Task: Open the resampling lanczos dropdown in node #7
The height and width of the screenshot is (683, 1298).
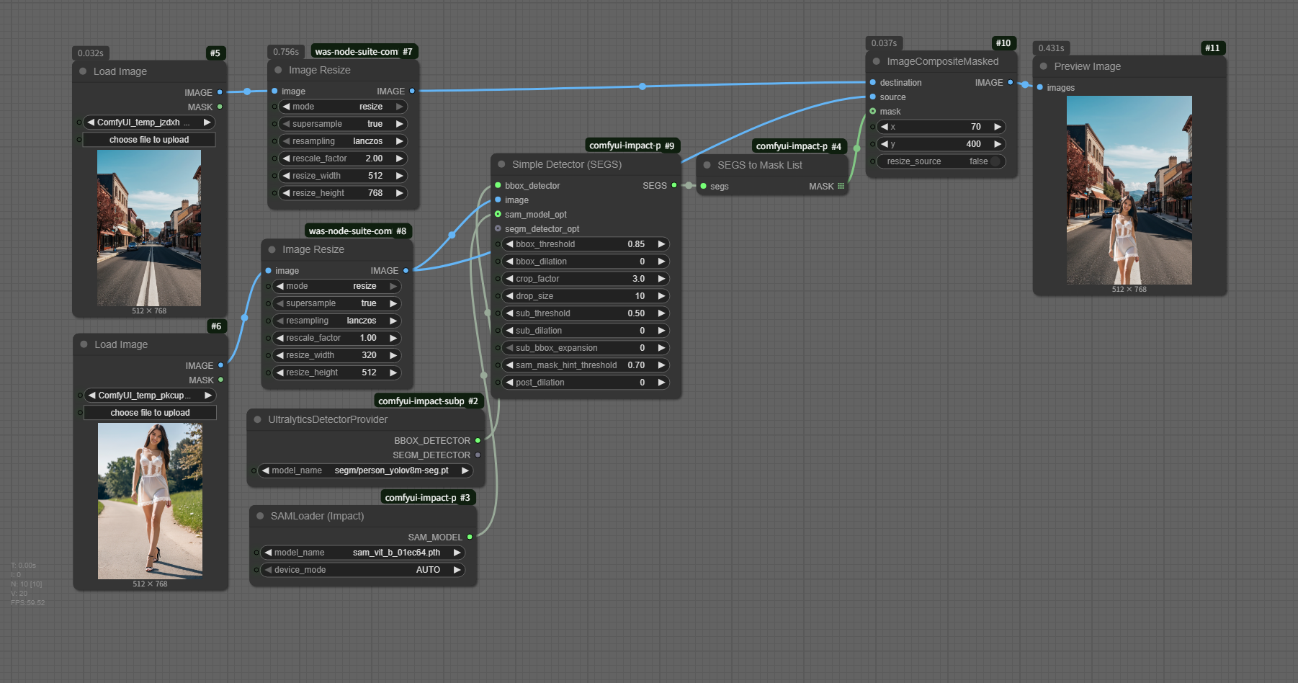Action: coord(342,141)
